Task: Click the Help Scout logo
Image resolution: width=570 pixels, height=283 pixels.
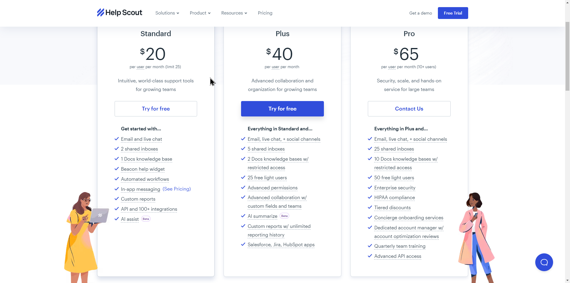Action: (119, 13)
